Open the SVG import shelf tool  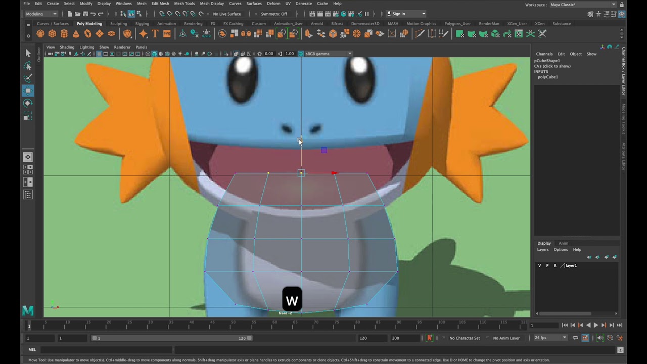coord(167,34)
